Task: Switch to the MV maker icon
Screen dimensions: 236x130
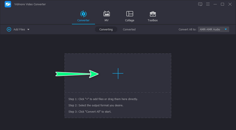Action: point(106,14)
